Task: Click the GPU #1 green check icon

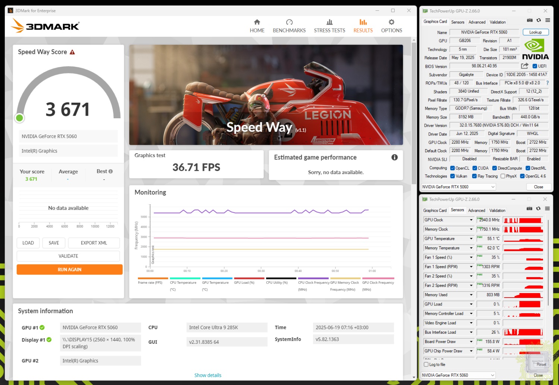Action: pos(42,328)
